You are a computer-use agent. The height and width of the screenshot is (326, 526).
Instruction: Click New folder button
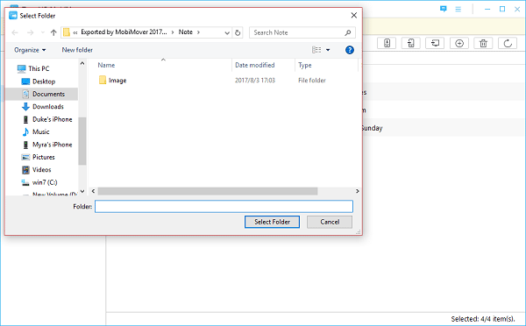pos(77,50)
